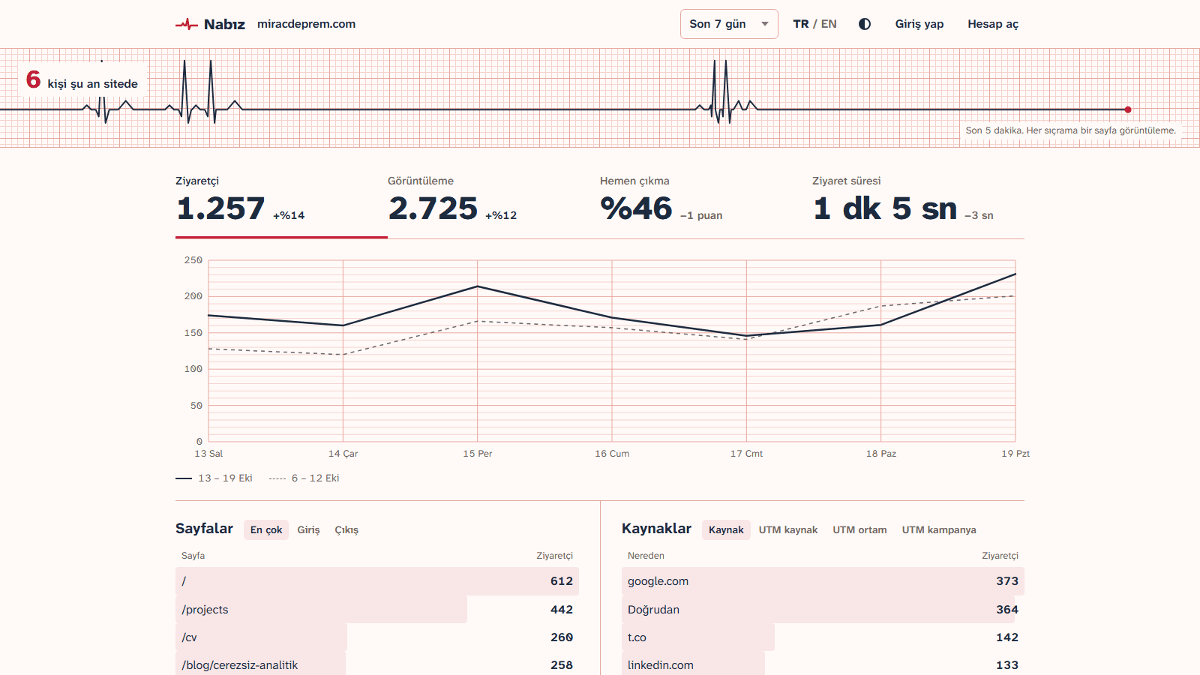Click the red live pulse dot
This screenshot has height=675, width=1200.
(x=1128, y=109)
